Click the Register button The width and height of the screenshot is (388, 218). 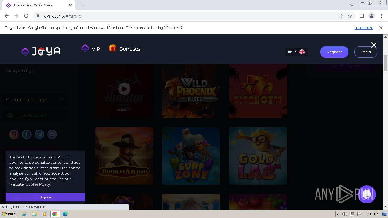(x=334, y=52)
